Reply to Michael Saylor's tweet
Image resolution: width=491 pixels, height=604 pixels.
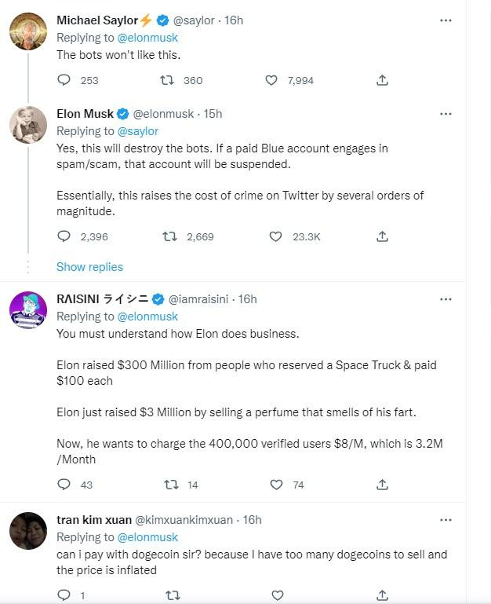pos(64,80)
